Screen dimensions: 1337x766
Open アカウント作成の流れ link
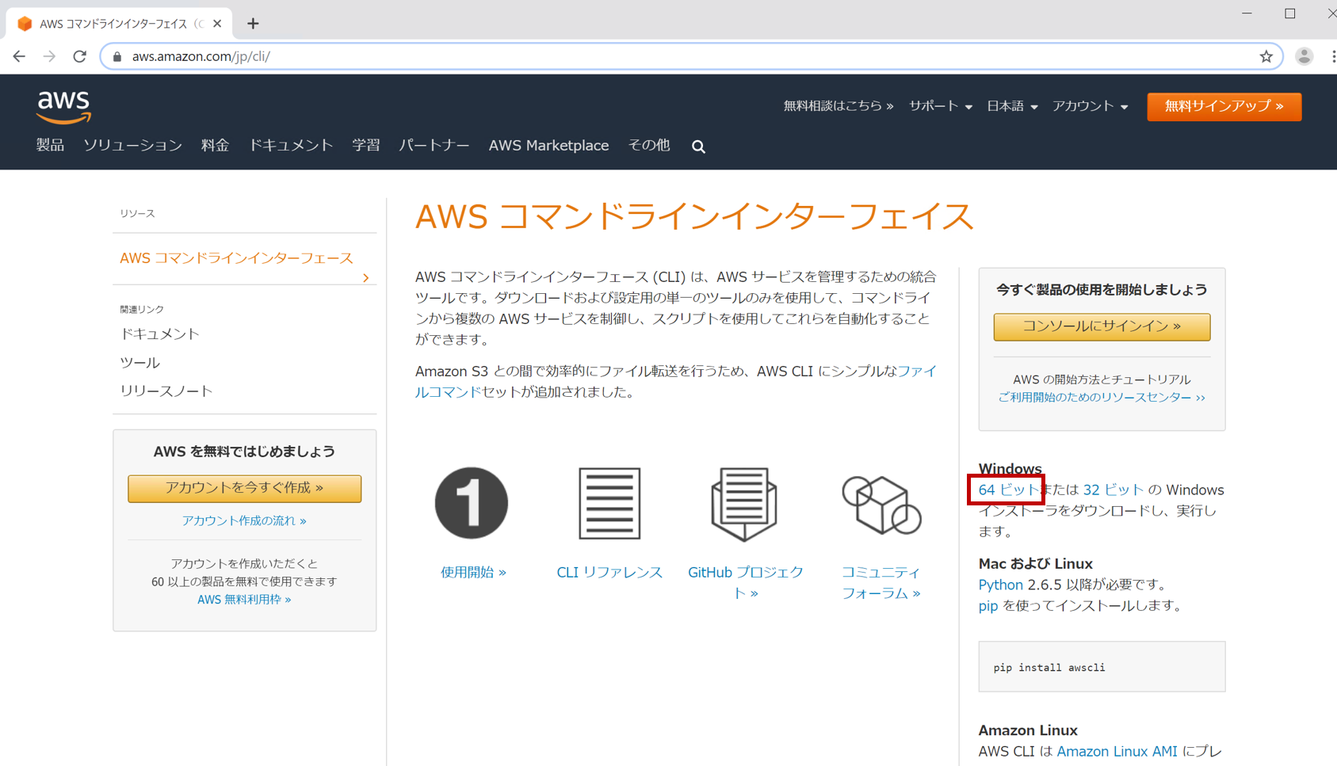244,520
